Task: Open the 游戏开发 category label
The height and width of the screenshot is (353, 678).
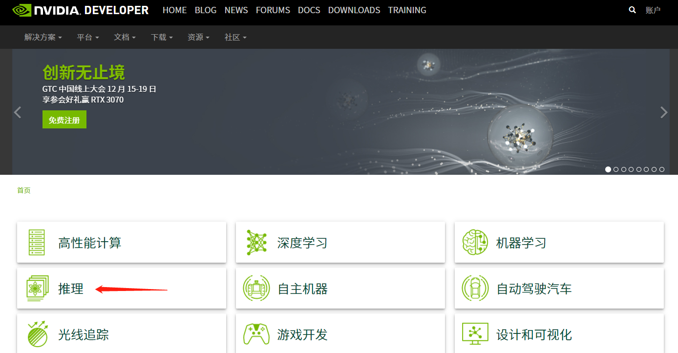Action: (x=302, y=334)
